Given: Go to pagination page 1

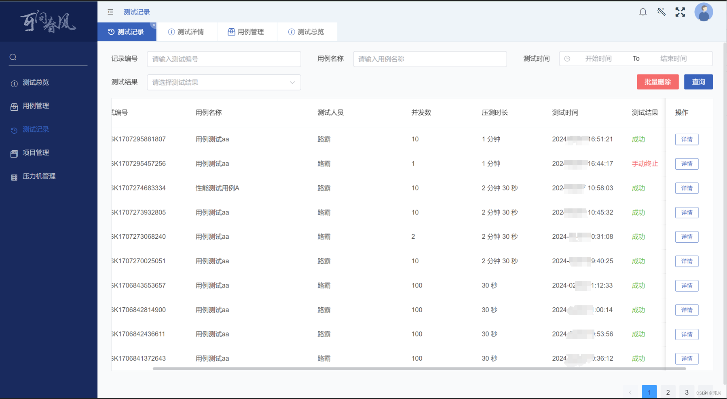Looking at the screenshot, I should click(649, 392).
